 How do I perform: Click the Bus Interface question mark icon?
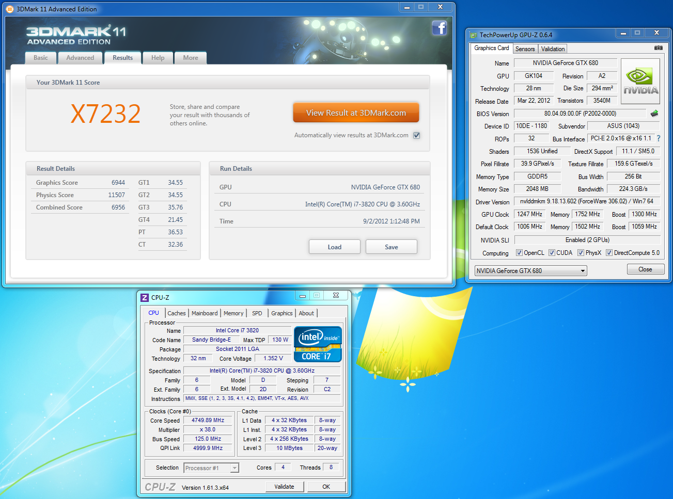pos(659,138)
